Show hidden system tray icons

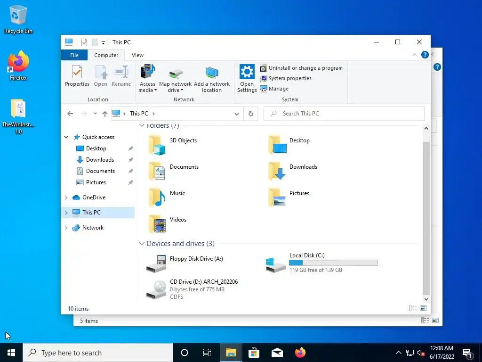pos(398,353)
